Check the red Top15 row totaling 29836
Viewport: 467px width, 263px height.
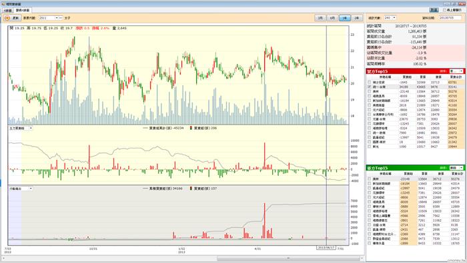coord(370,119)
